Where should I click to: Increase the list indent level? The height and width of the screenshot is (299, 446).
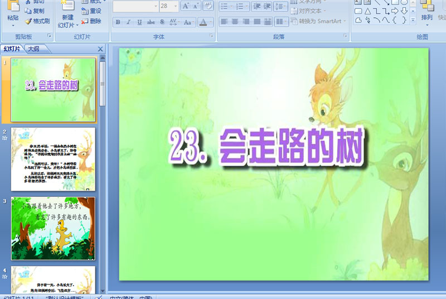267,6
